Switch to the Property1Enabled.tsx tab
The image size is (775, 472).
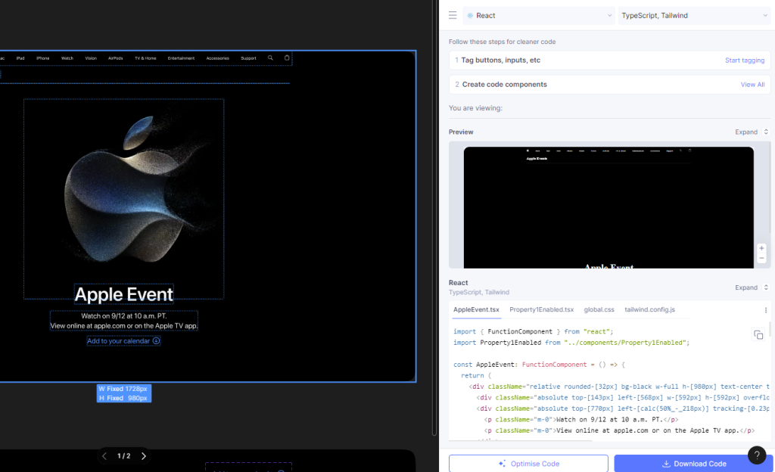(541, 310)
